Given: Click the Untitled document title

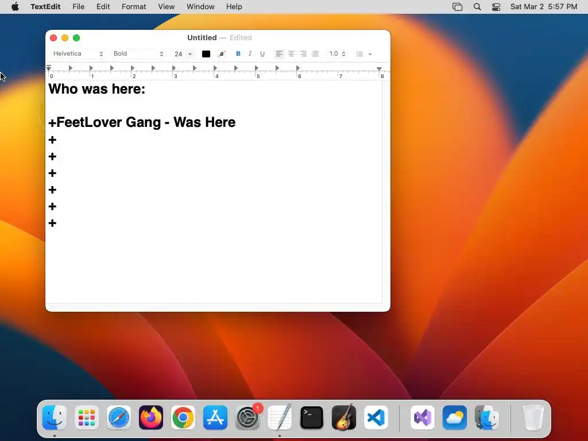Looking at the screenshot, I should point(202,37).
